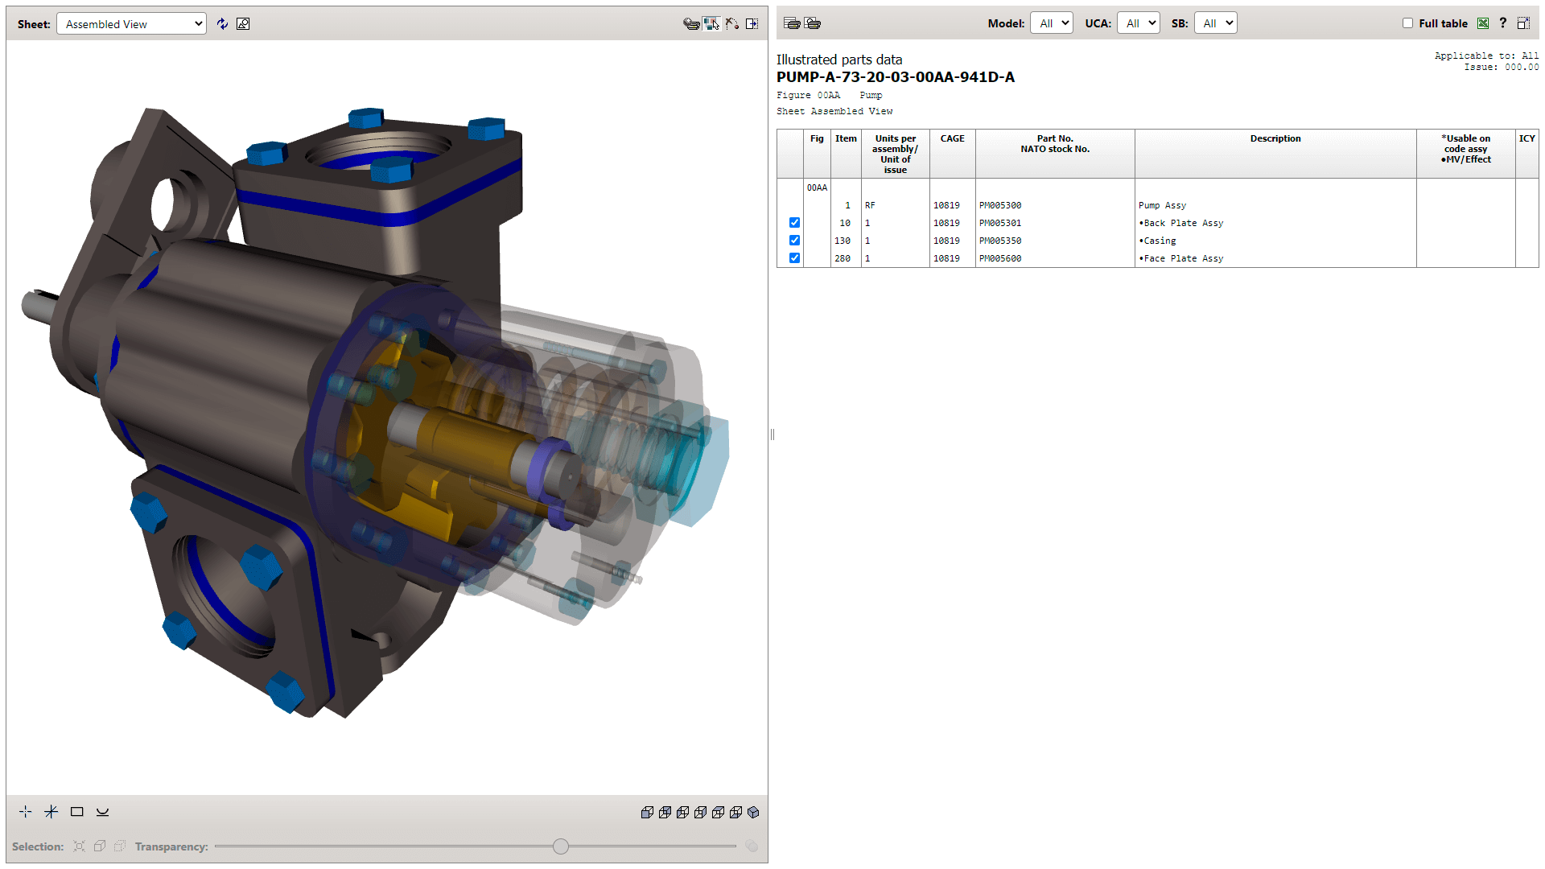The height and width of the screenshot is (869, 1545).
Task: Print parts table using first printer icon
Action: pos(792,23)
